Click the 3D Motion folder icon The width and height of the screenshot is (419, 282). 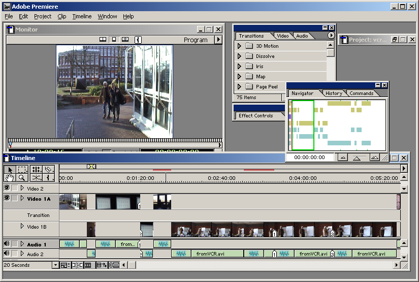click(x=249, y=46)
